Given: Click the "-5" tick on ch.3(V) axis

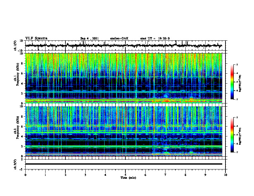Looking at the screenshot, I should (x=22, y=169).
